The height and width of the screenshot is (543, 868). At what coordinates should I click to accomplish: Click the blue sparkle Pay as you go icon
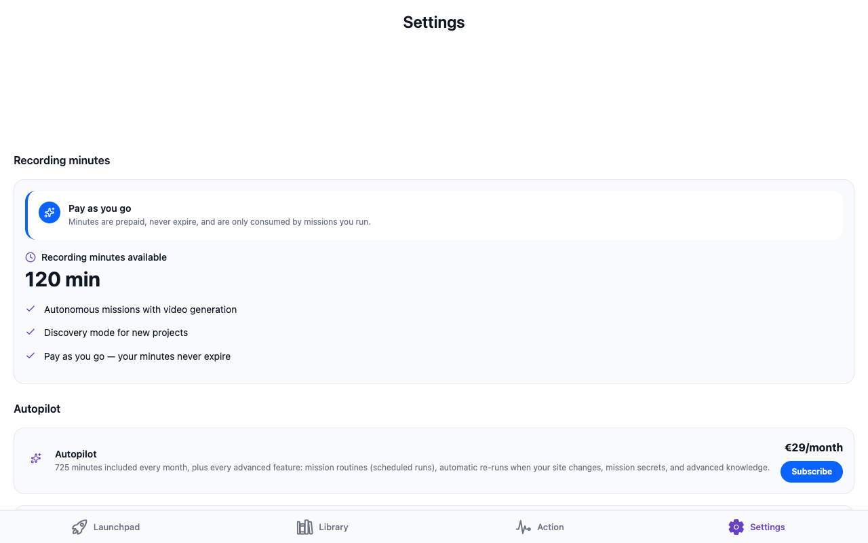pos(50,212)
